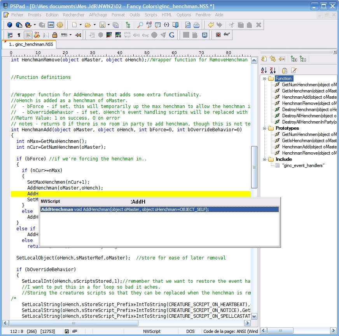
Task: Toggle the highlighted line numbers button
Action: (28, 35)
